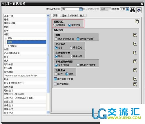Screen dimensions: 145x124
Task: Open help icon for 部件间复制 option
Action: tap(135, 84)
